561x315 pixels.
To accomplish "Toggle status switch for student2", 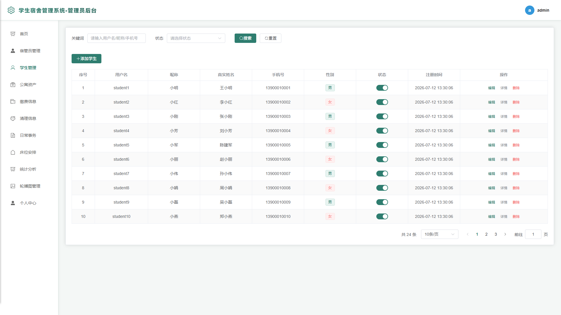I will (x=382, y=102).
